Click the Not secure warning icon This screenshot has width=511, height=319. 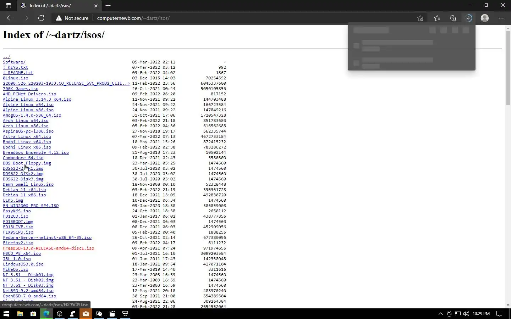click(59, 18)
